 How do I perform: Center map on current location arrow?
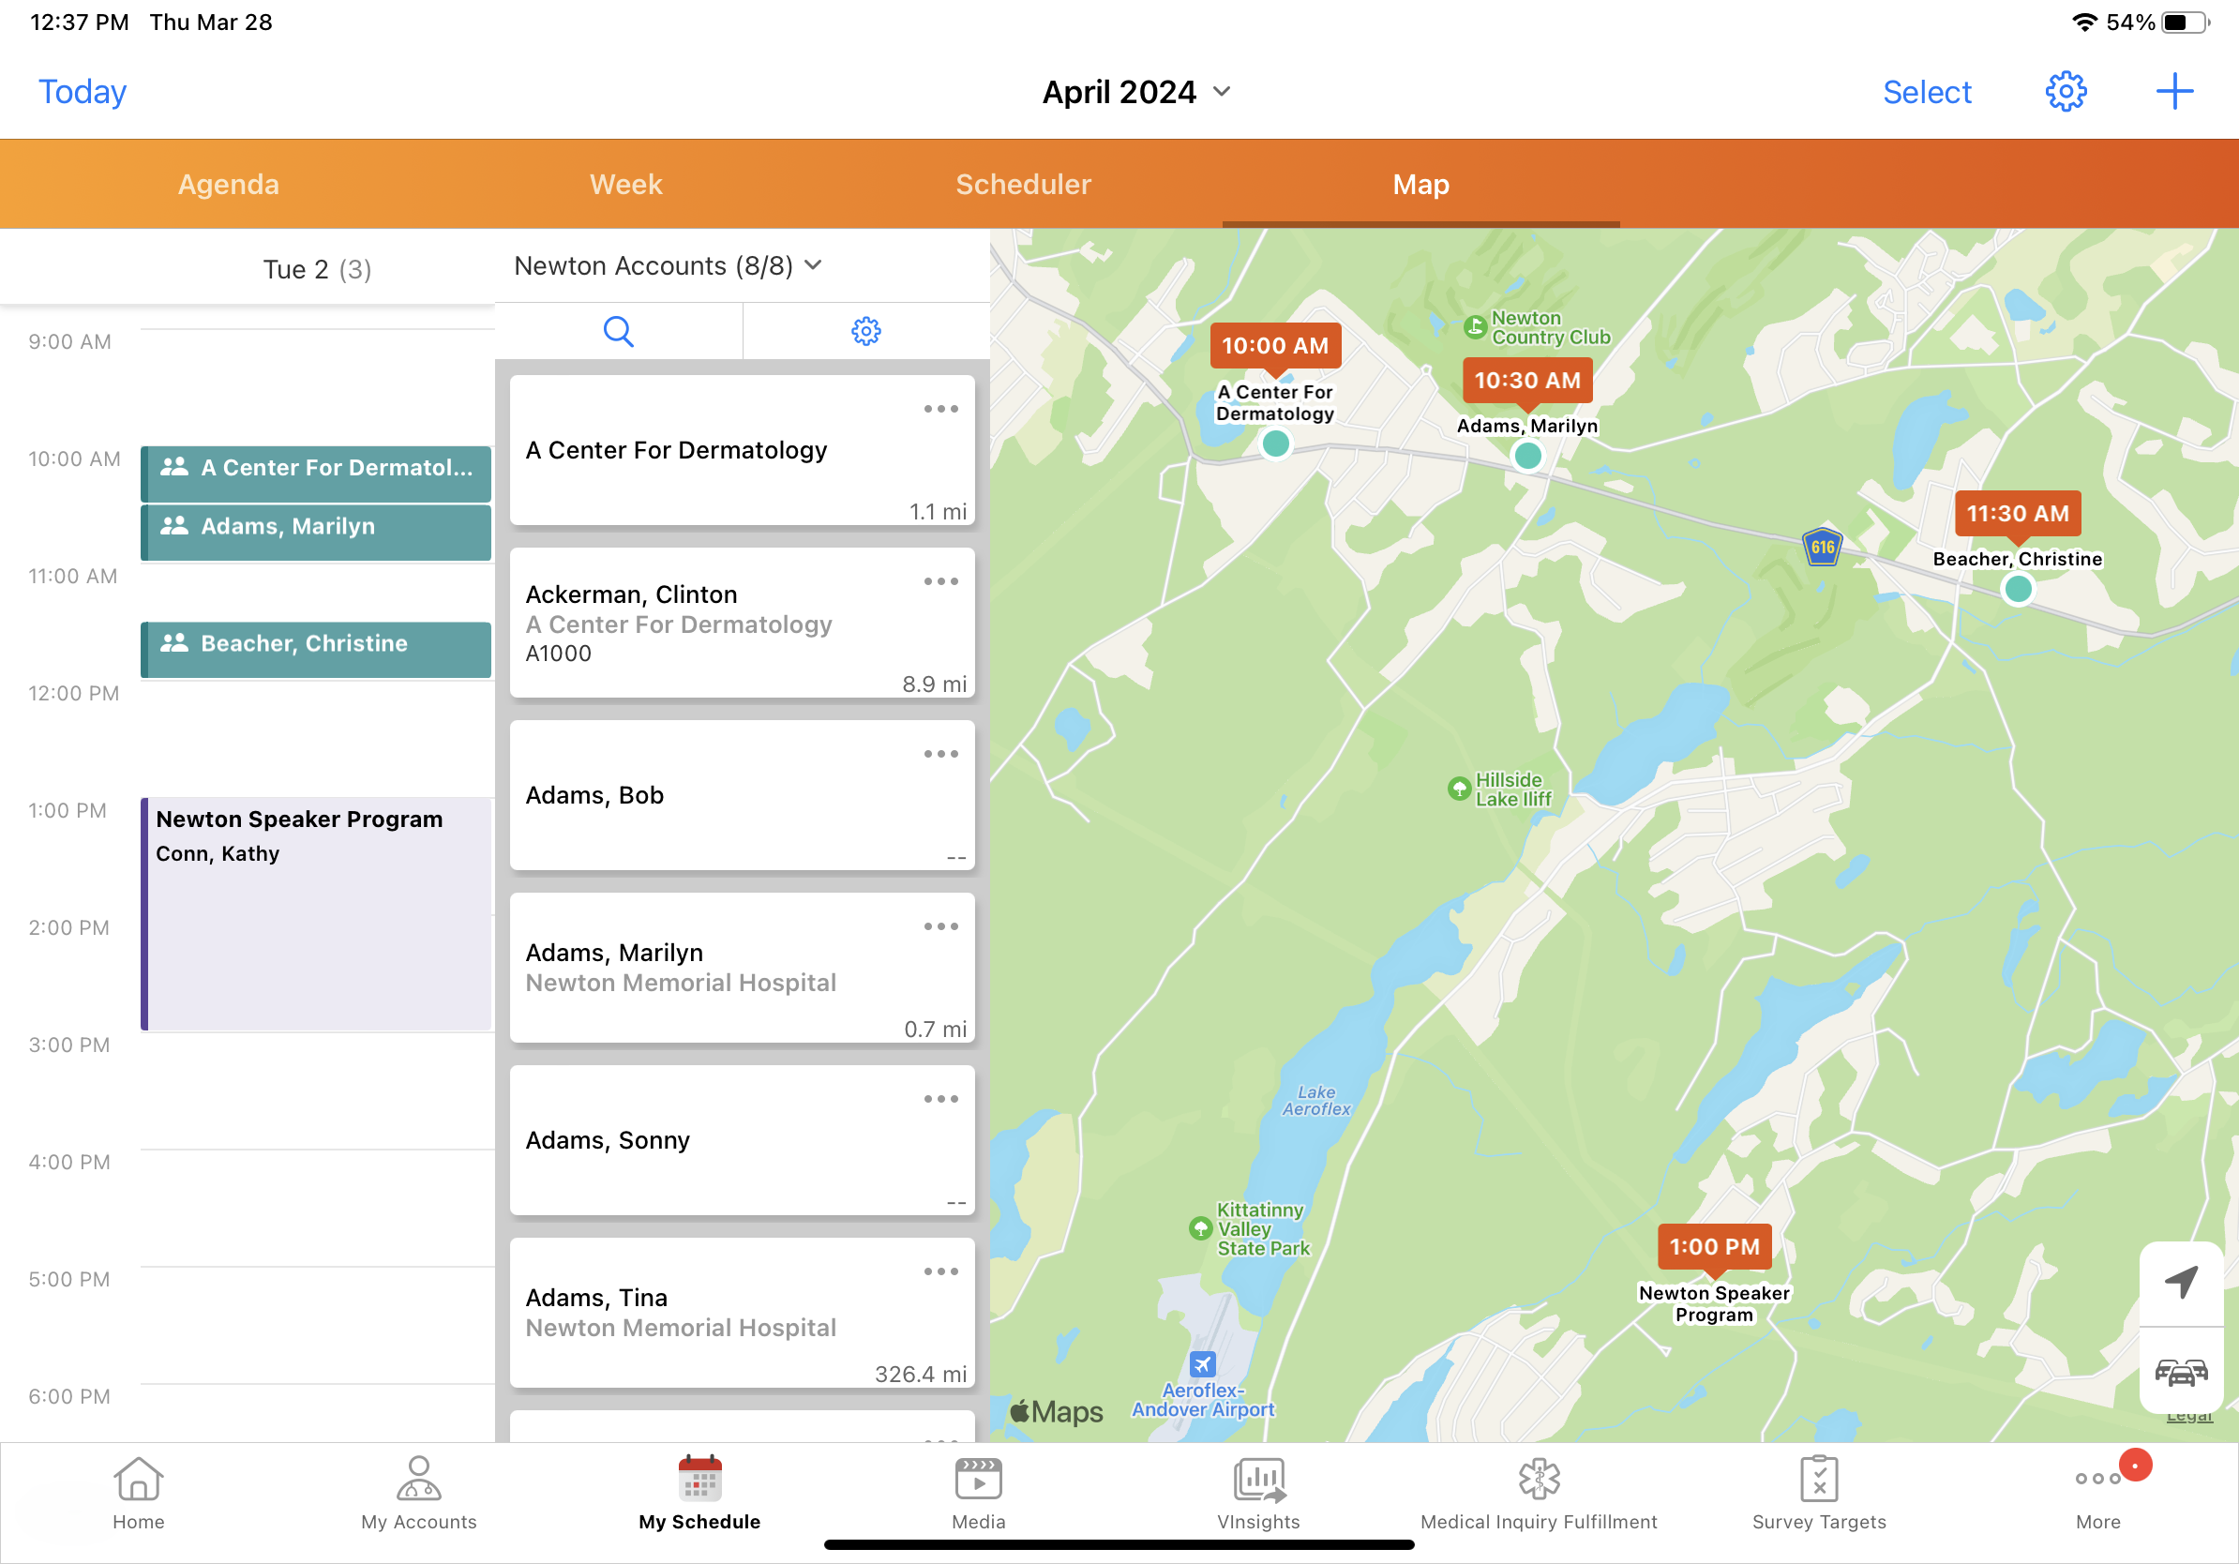[2180, 1282]
